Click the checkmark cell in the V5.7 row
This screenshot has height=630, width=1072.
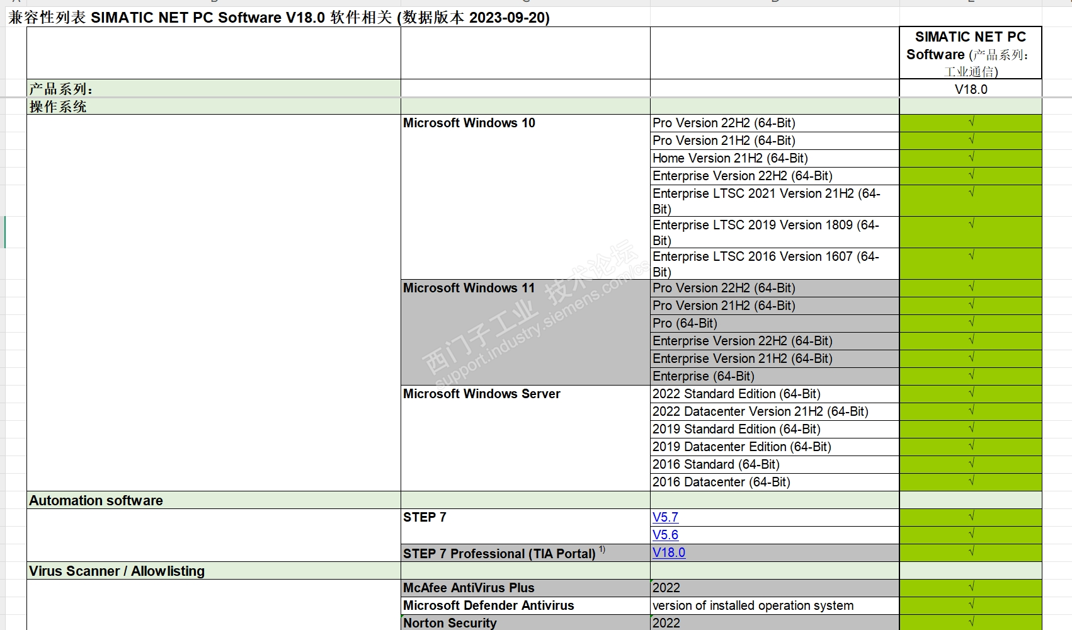pyautogui.click(x=971, y=517)
